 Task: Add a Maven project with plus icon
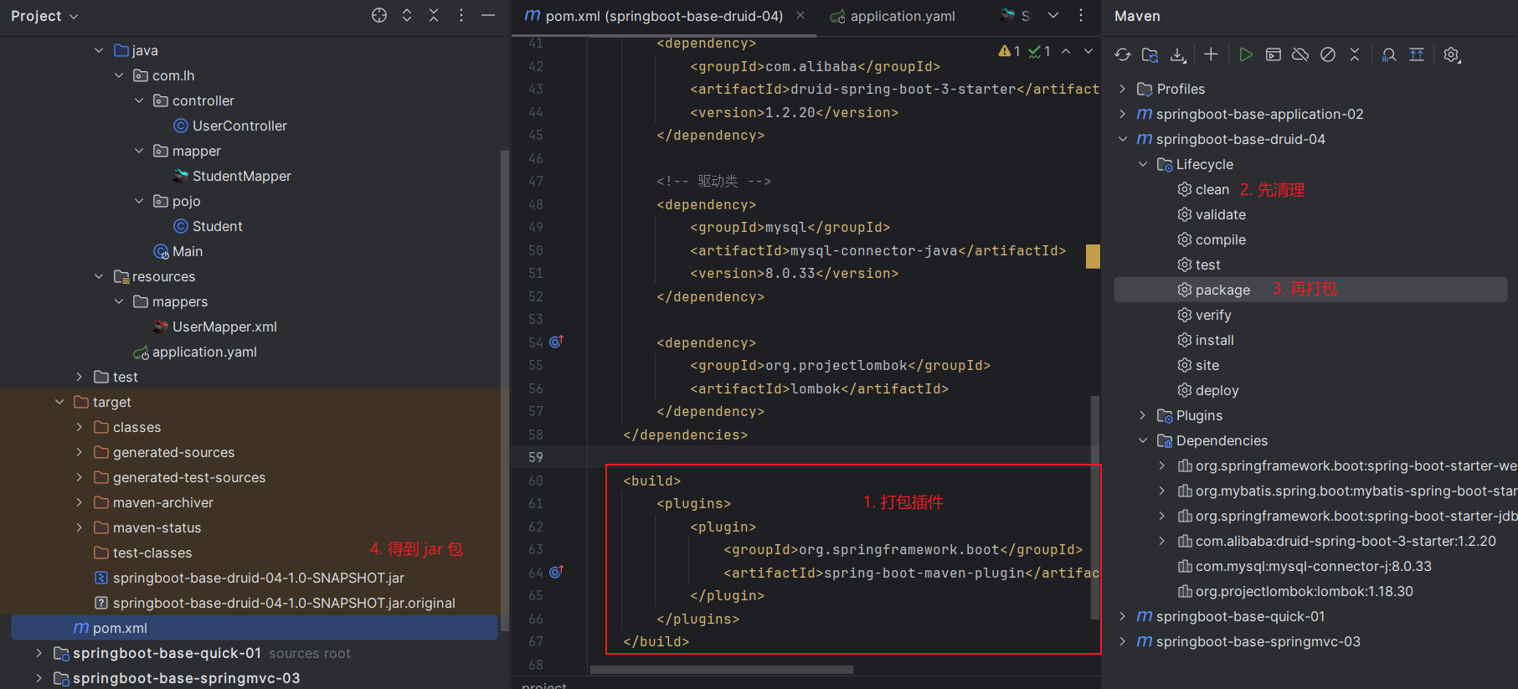[1211, 54]
